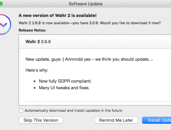
Task: Click the 'Release Notes:' label
Action: pos(33,30)
